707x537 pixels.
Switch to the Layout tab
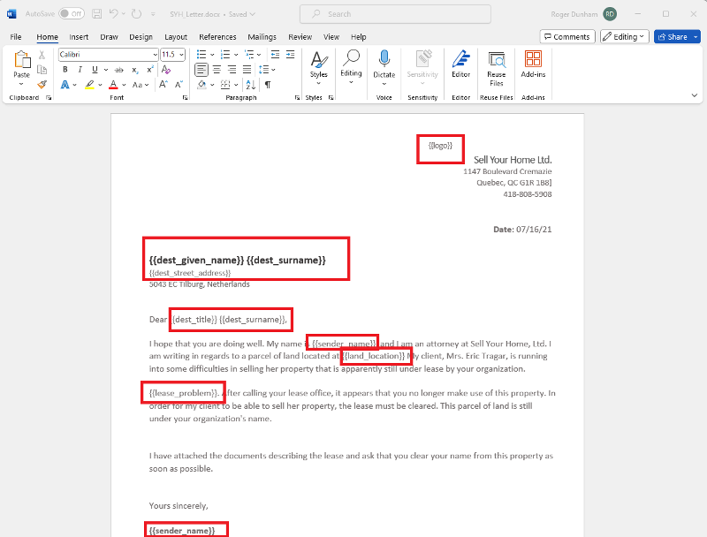pyautogui.click(x=175, y=36)
